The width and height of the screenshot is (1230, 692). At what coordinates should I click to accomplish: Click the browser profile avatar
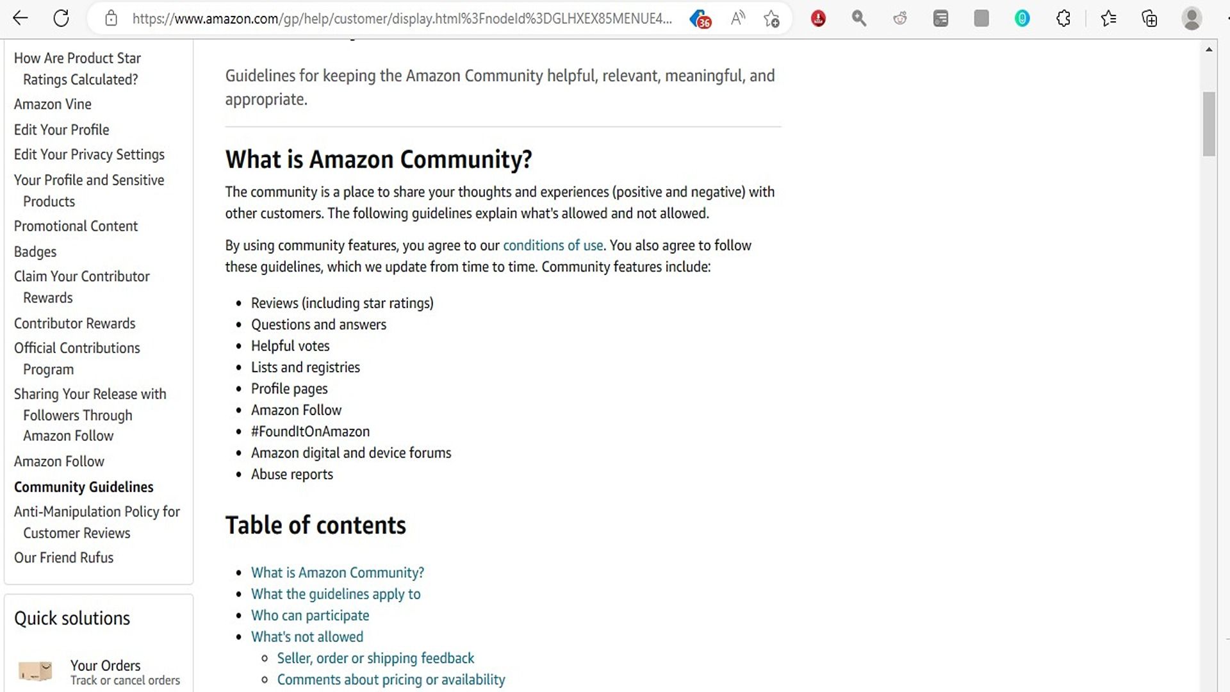point(1192,18)
